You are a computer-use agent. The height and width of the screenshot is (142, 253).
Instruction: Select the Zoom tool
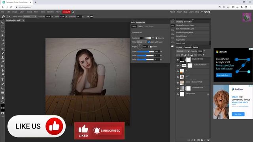[x=2, y=102]
